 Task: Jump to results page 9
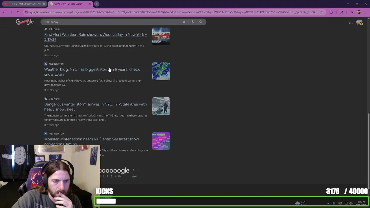[115, 176]
